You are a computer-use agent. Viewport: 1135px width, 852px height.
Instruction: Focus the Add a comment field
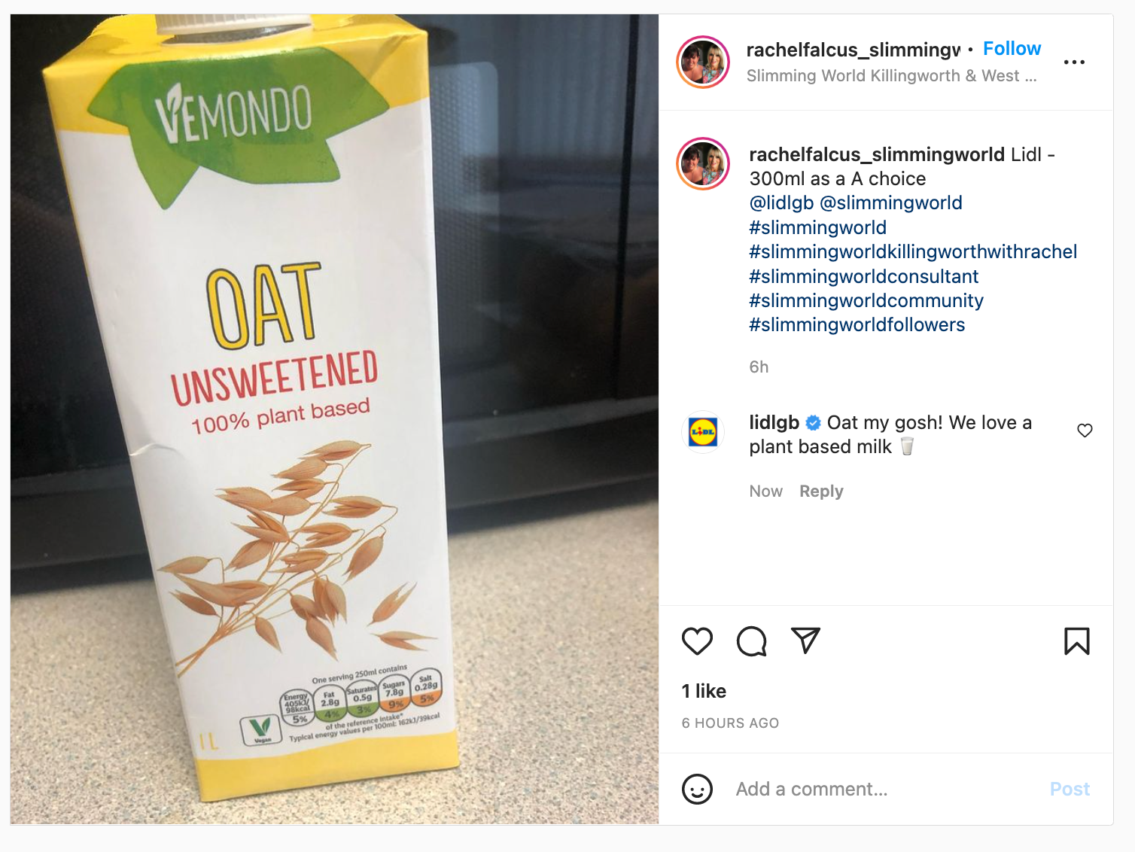pyautogui.click(x=888, y=789)
